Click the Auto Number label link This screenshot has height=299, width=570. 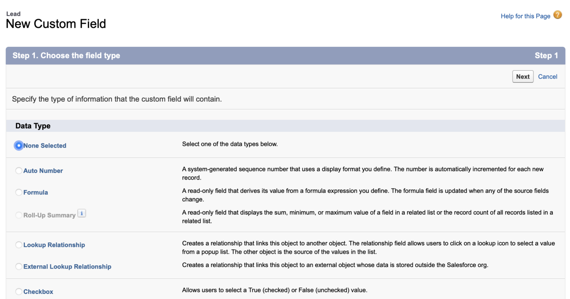43,171
